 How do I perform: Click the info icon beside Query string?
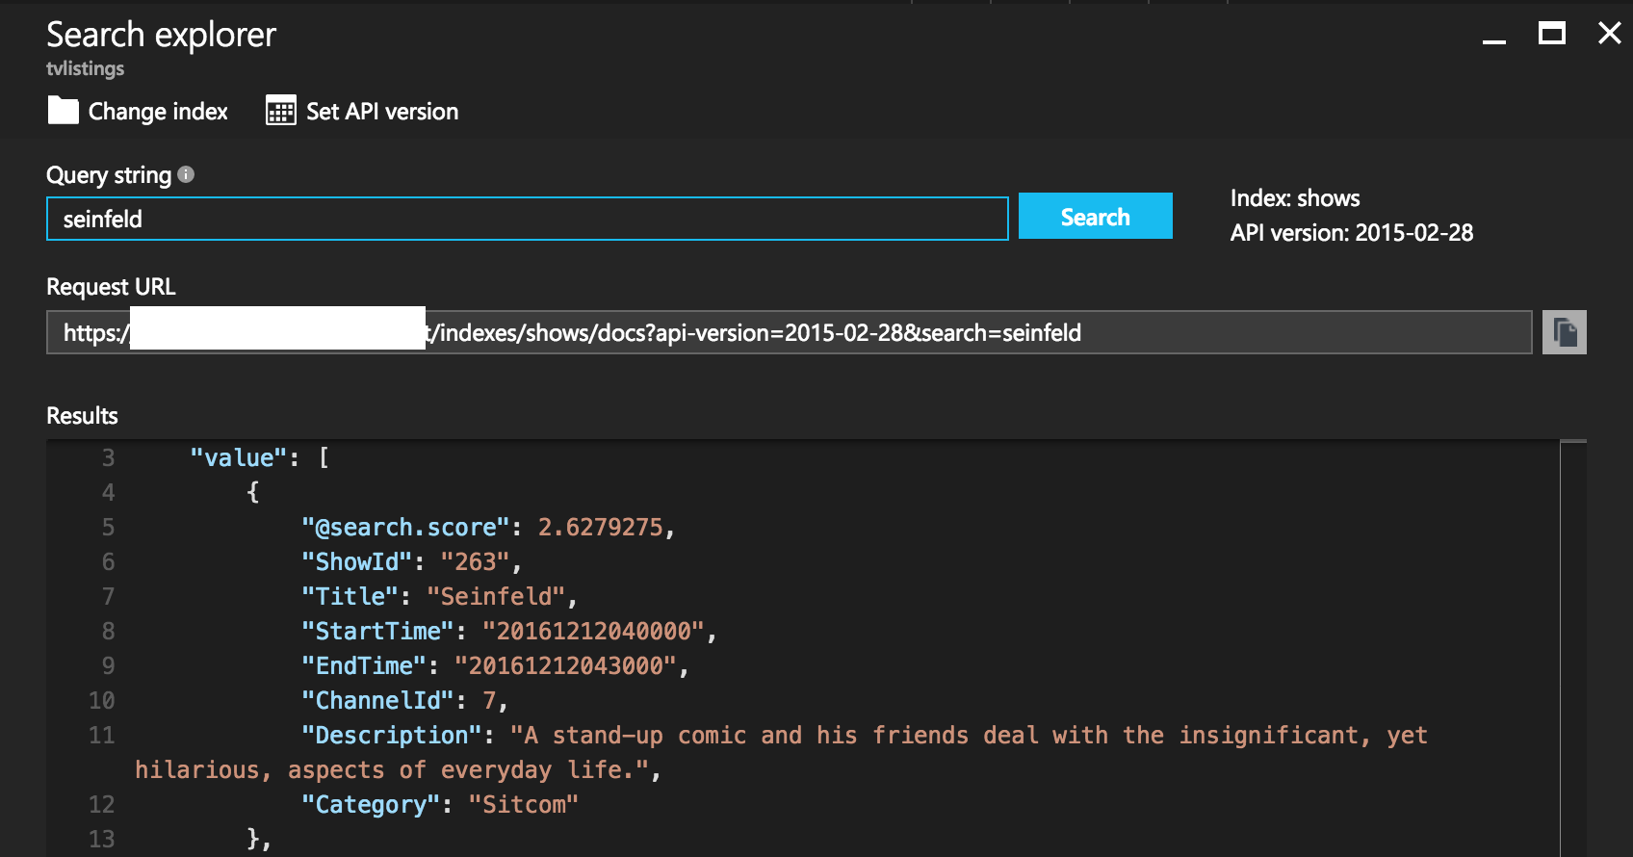click(x=186, y=174)
